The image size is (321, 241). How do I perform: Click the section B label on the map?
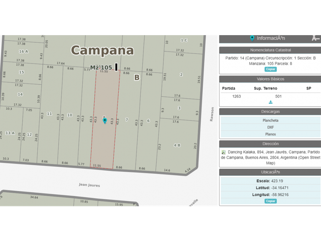click(137, 78)
